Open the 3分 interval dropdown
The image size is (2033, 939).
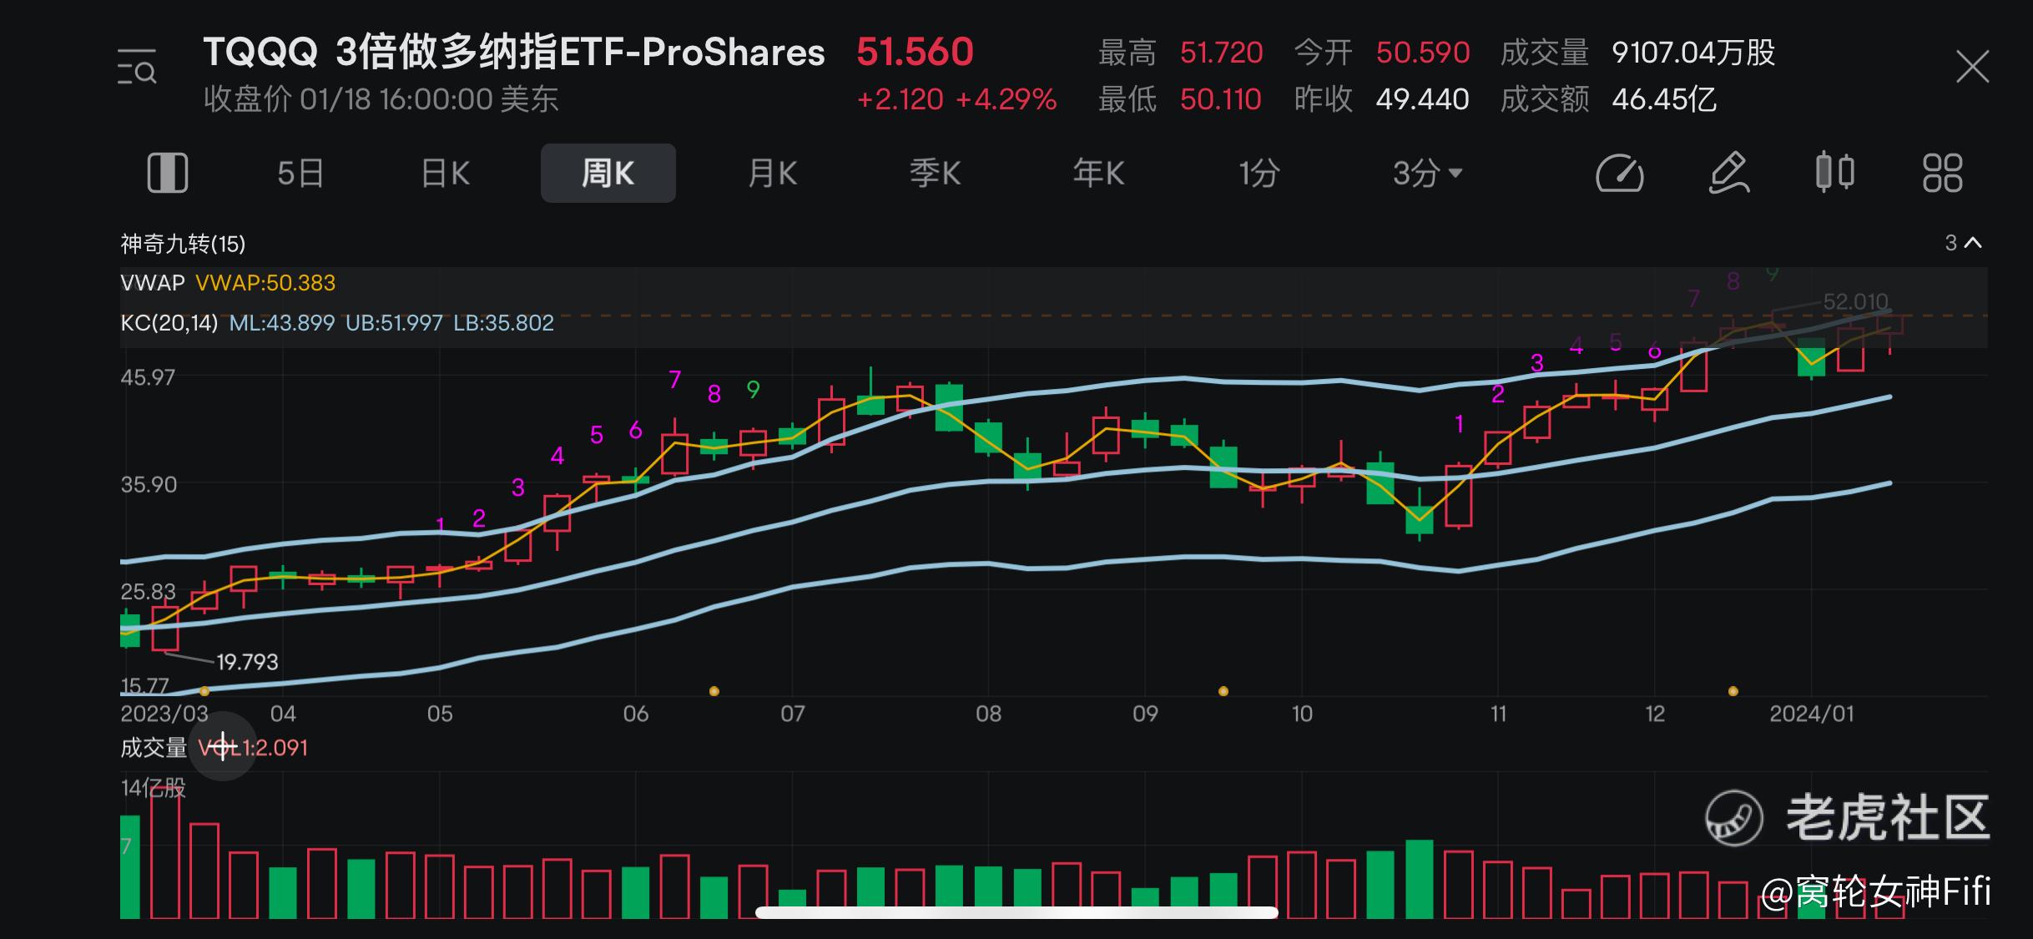[1427, 174]
